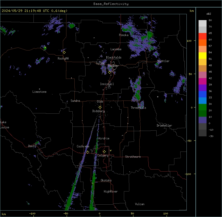The image size is (222, 217).
Task: Click the yellow diamond marker at Red Deer
Action: click(x=109, y=72)
